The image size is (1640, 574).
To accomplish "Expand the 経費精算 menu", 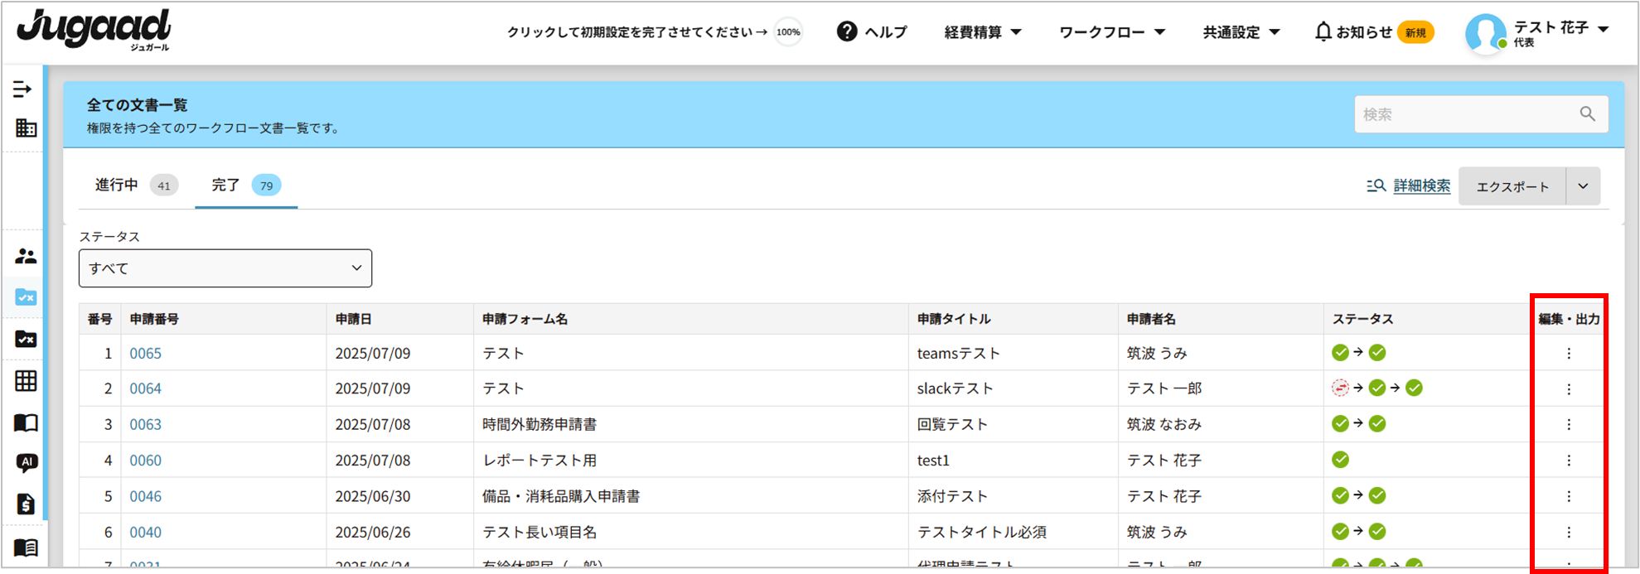I will tap(983, 32).
